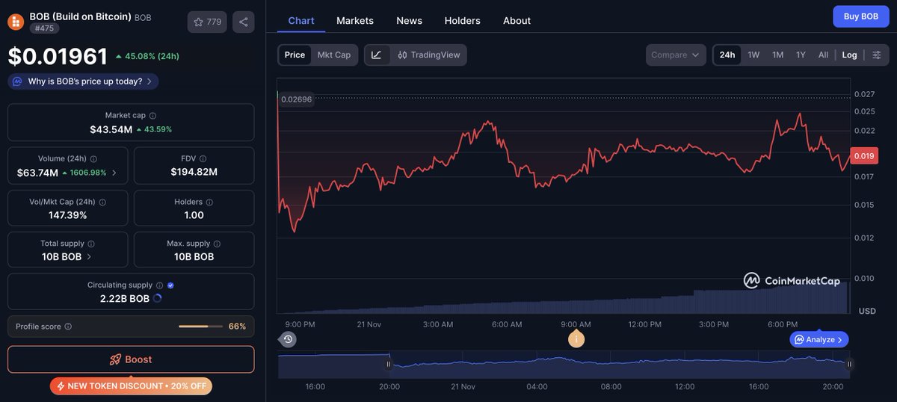
Task: Click the Buy BOB button
Action: click(860, 16)
